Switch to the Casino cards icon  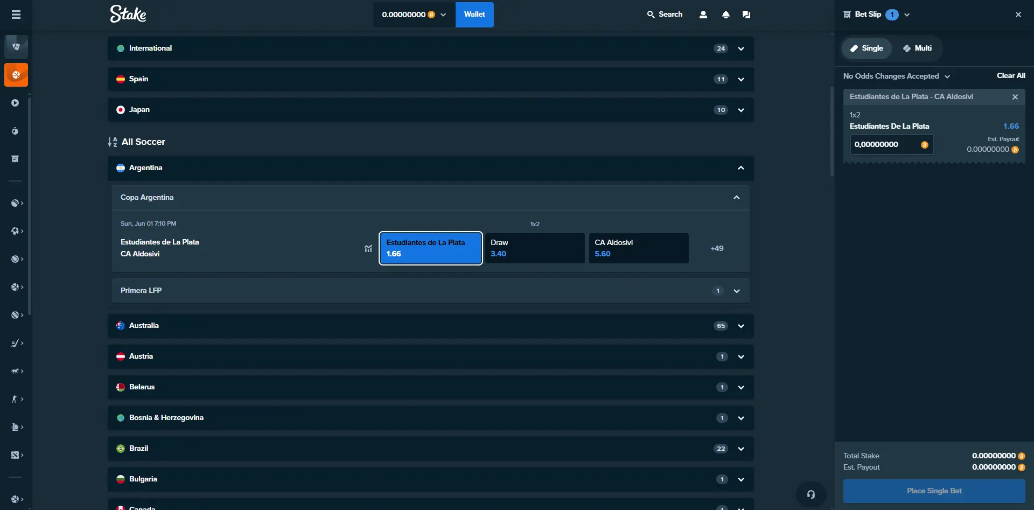click(x=16, y=47)
